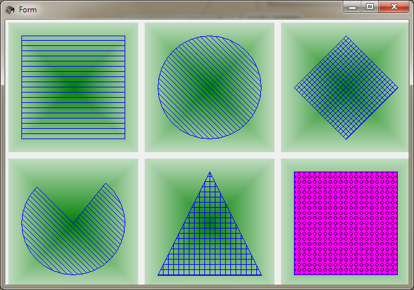
Task: Pick the magenta patterned square
Action: coord(346,223)
